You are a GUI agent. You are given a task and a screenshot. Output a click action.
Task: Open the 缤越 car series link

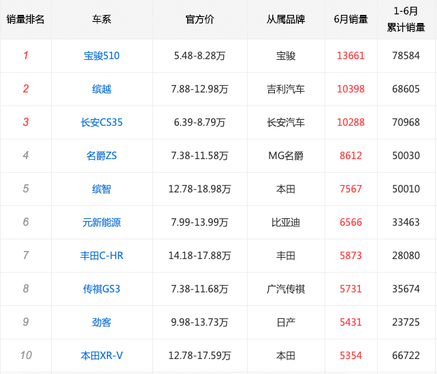click(x=101, y=89)
